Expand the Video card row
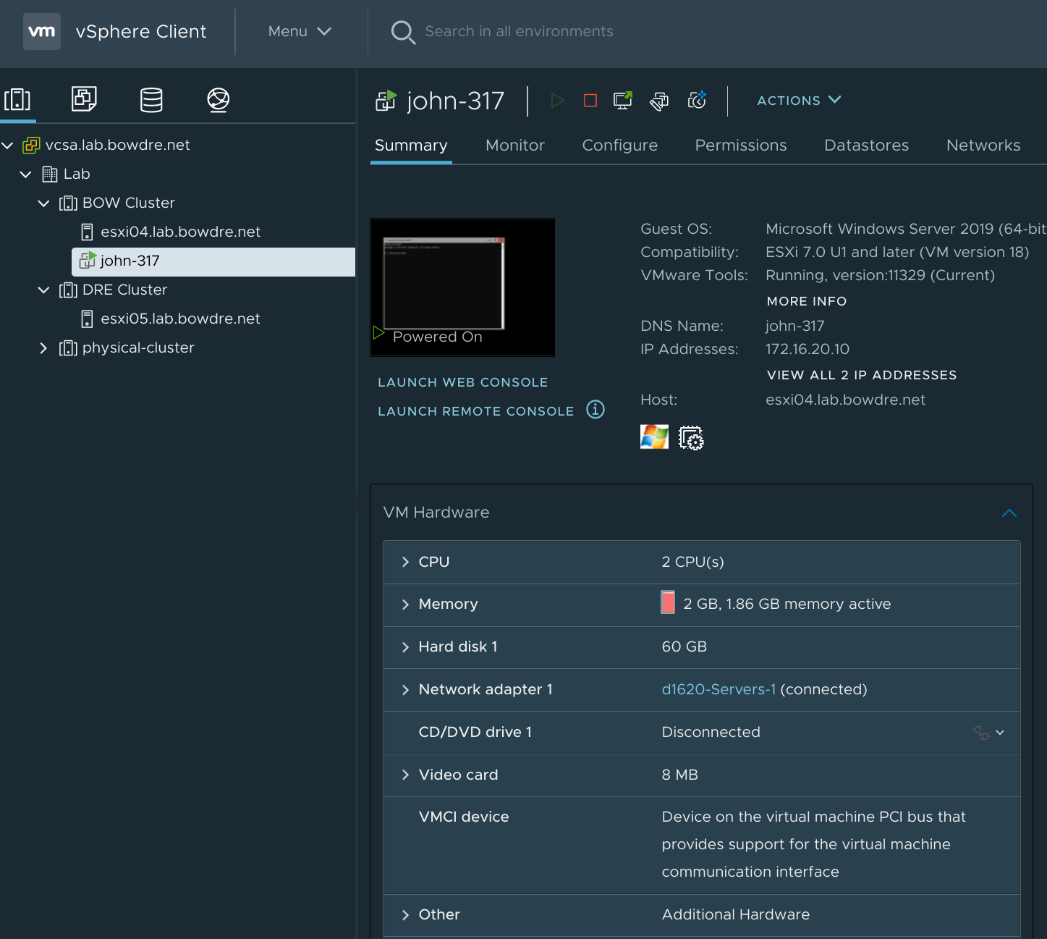The width and height of the screenshot is (1047, 939). pyautogui.click(x=405, y=775)
